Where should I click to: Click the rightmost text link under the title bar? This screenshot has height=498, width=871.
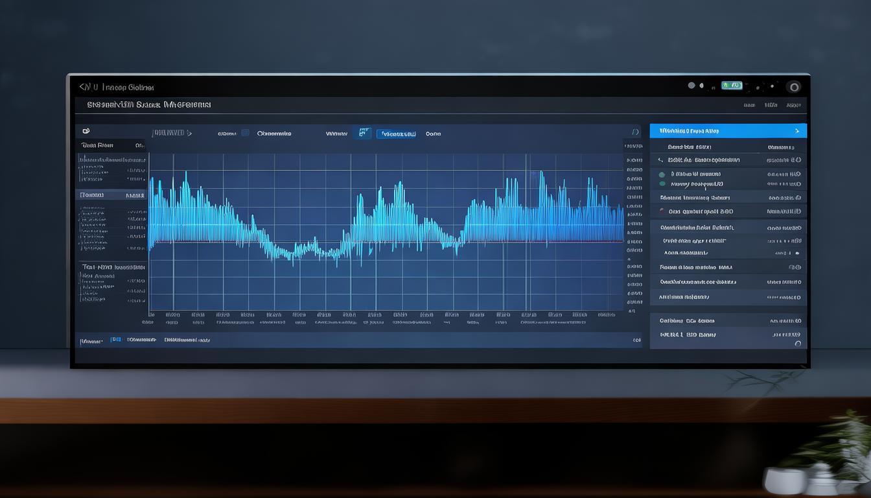[x=793, y=105]
